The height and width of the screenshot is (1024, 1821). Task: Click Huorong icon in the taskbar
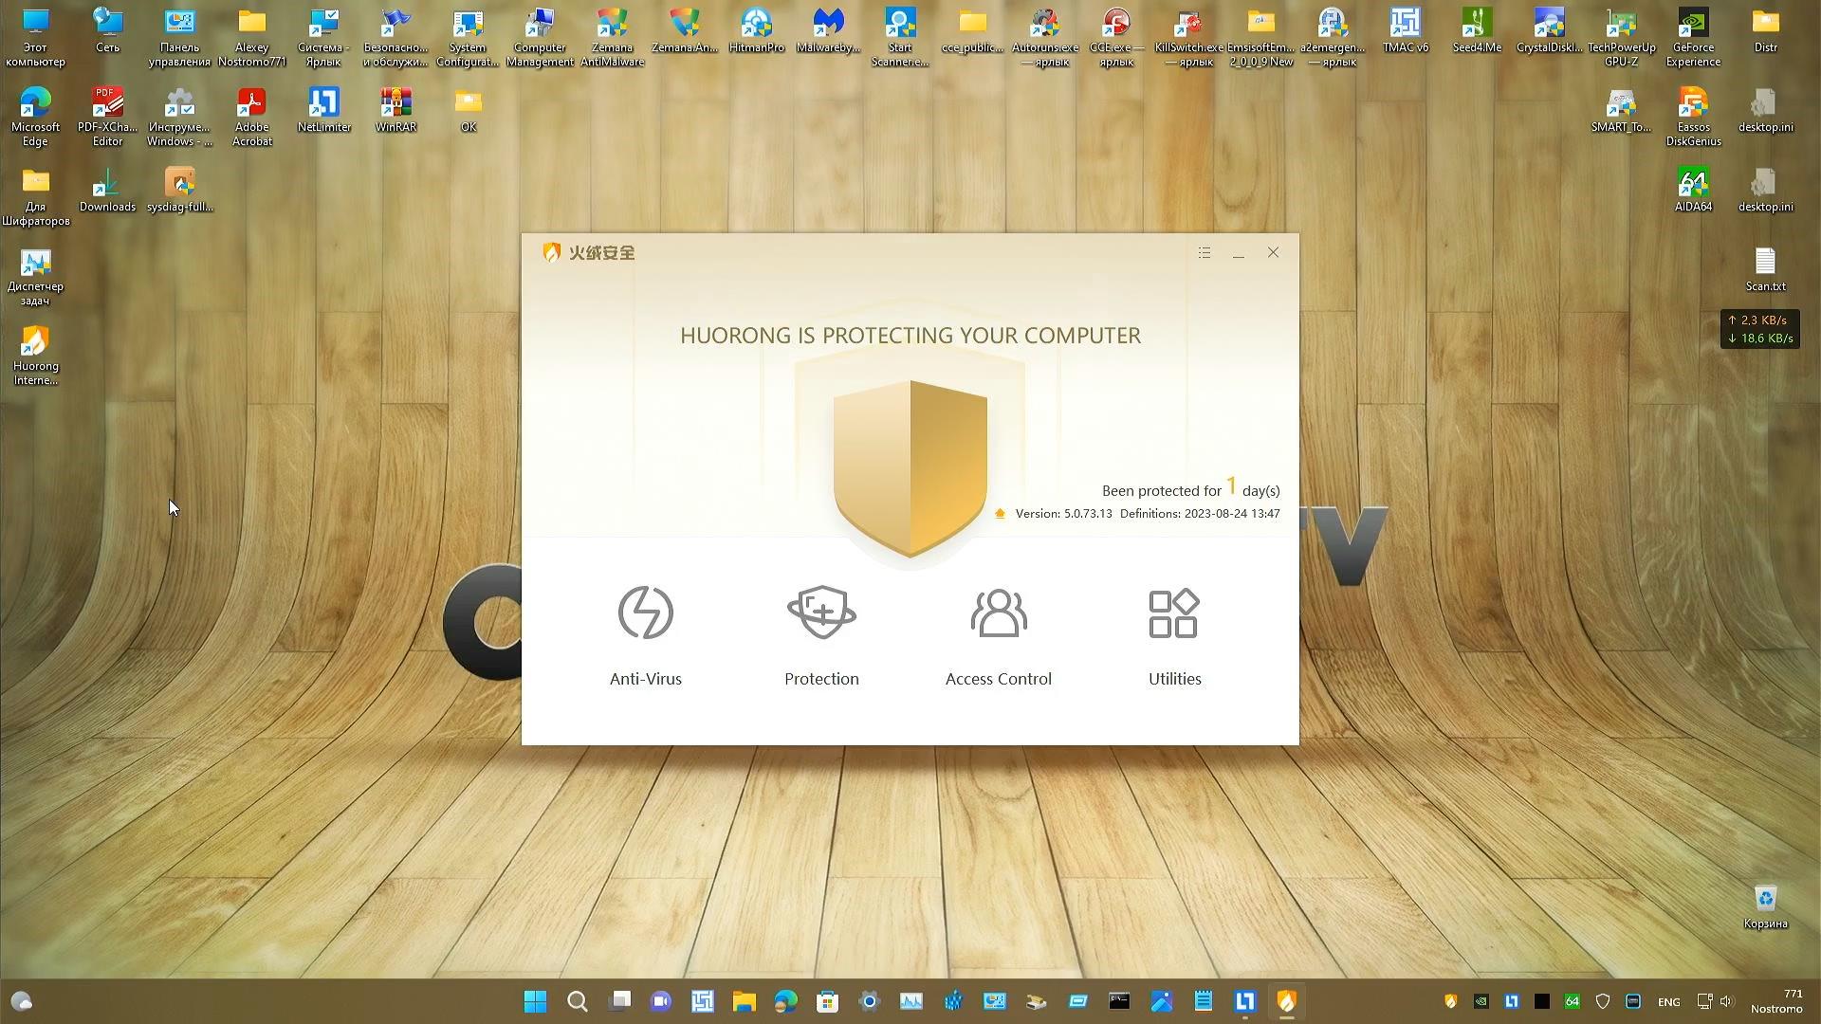pyautogui.click(x=1286, y=1001)
